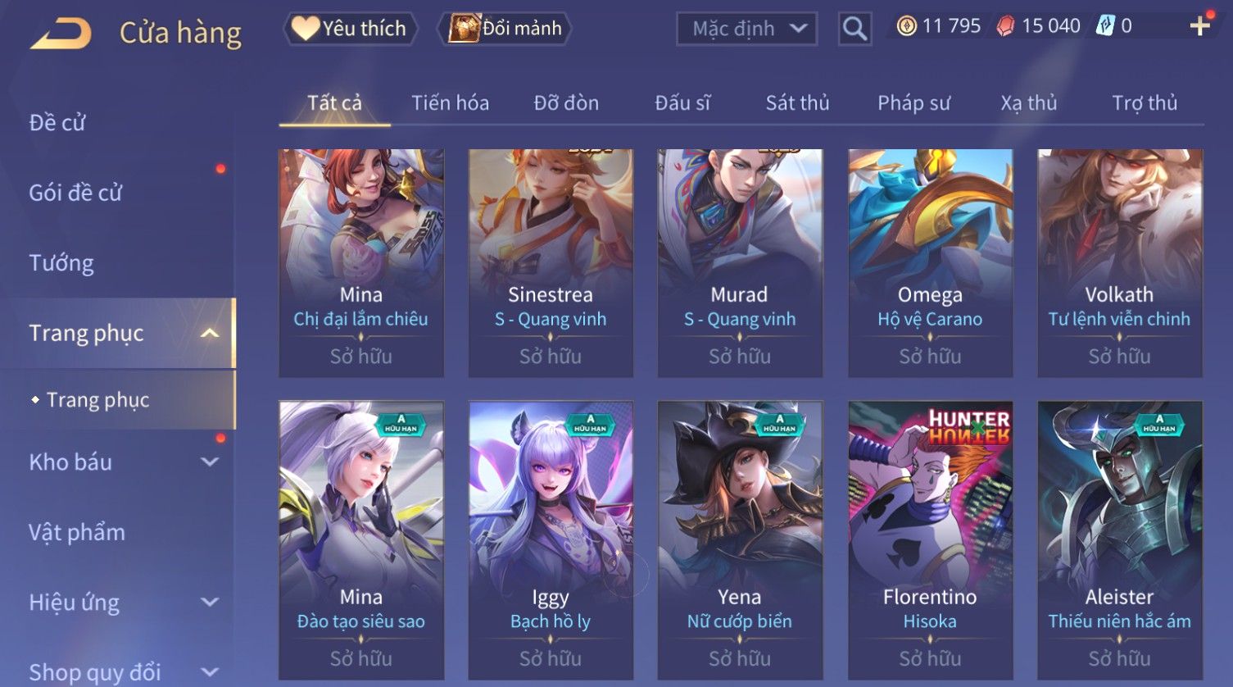Open Tướng in the sidebar
The image size is (1233, 687).
coord(61,263)
